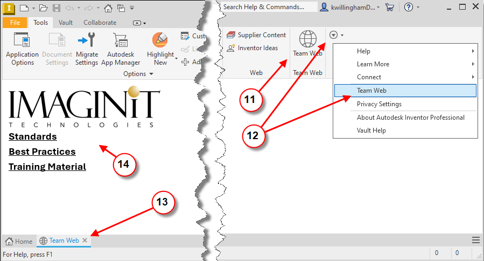Expand the Undo history dropdown arrow
Image resolution: width=484 pixels, height=261 pixels.
point(79,8)
